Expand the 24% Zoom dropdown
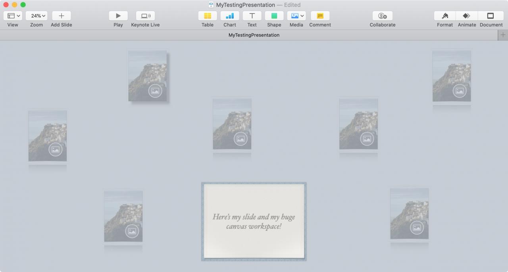This screenshot has height=272, width=508. 37,16
